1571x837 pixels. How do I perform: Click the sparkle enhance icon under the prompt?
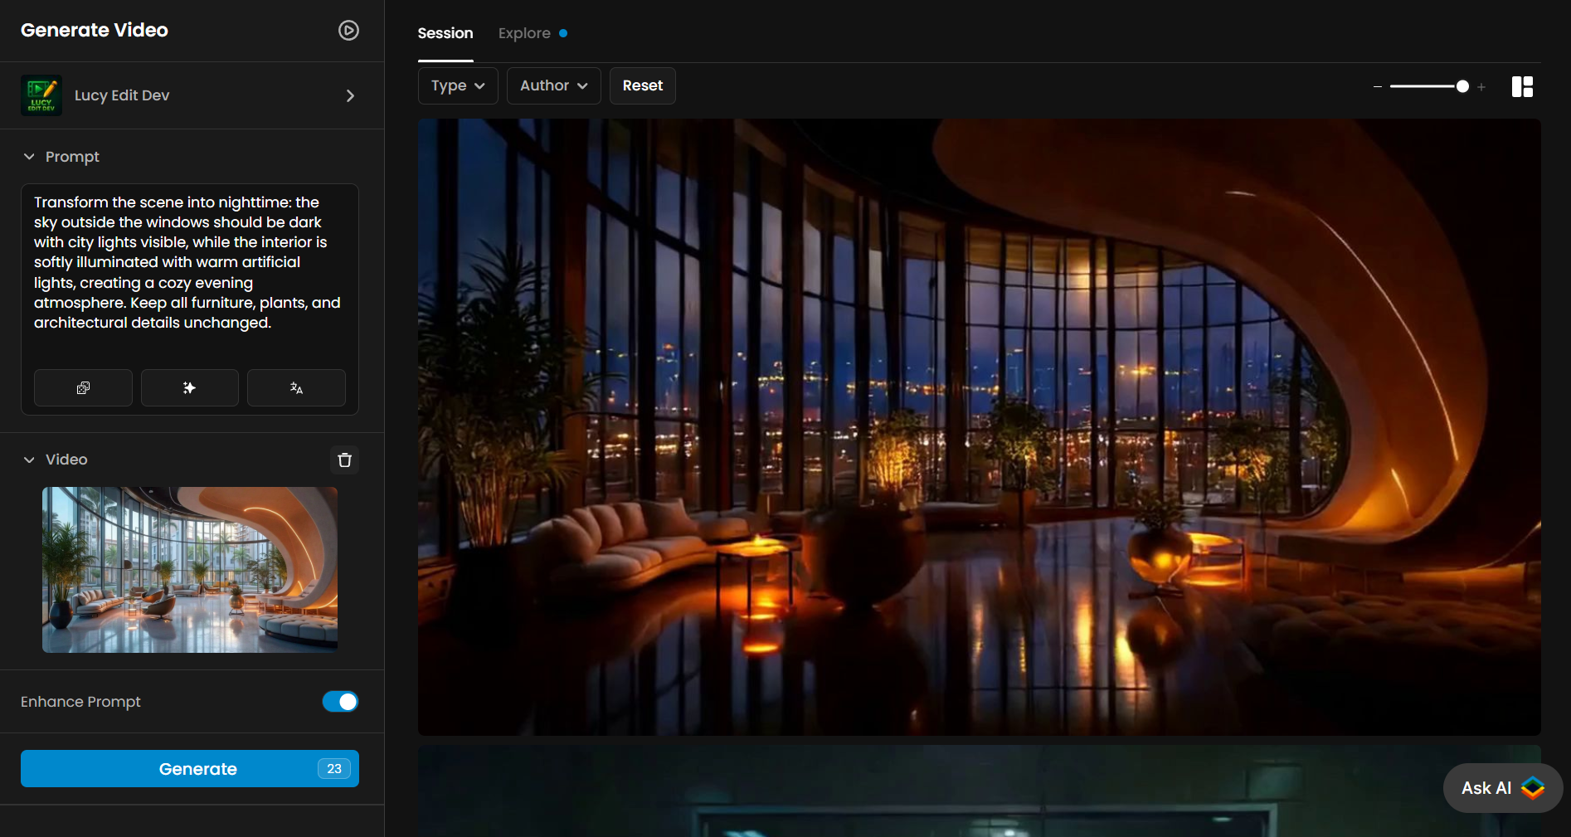pos(189,387)
